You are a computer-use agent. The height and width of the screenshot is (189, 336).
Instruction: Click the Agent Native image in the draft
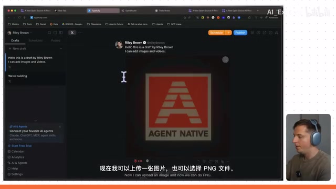point(178,107)
